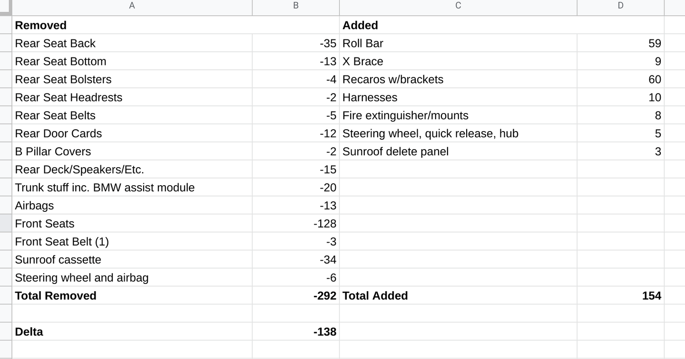Click the row header beside 'Front Seats'
This screenshot has height=359, width=685.
click(x=6, y=224)
